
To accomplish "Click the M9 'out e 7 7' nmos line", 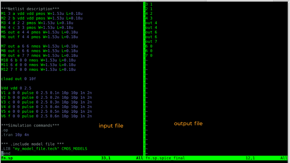I will tap(39, 56).
